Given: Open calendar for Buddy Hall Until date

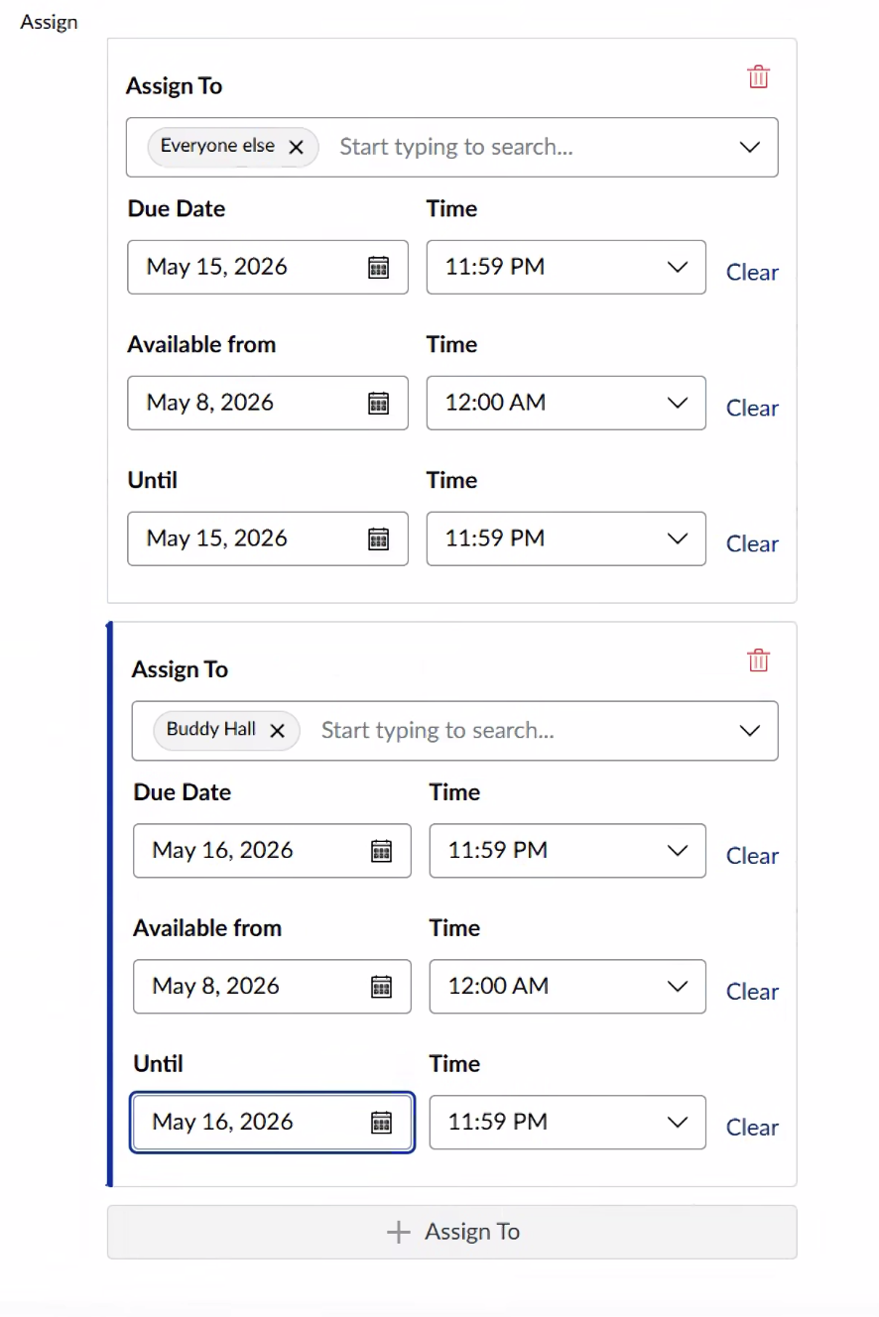Looking at the screenshot, I should 381,1122.
